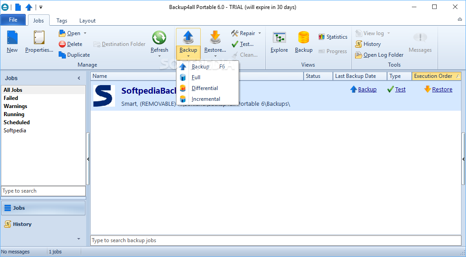
Task: Duplicate the selected job
Action: click(74, 55)
